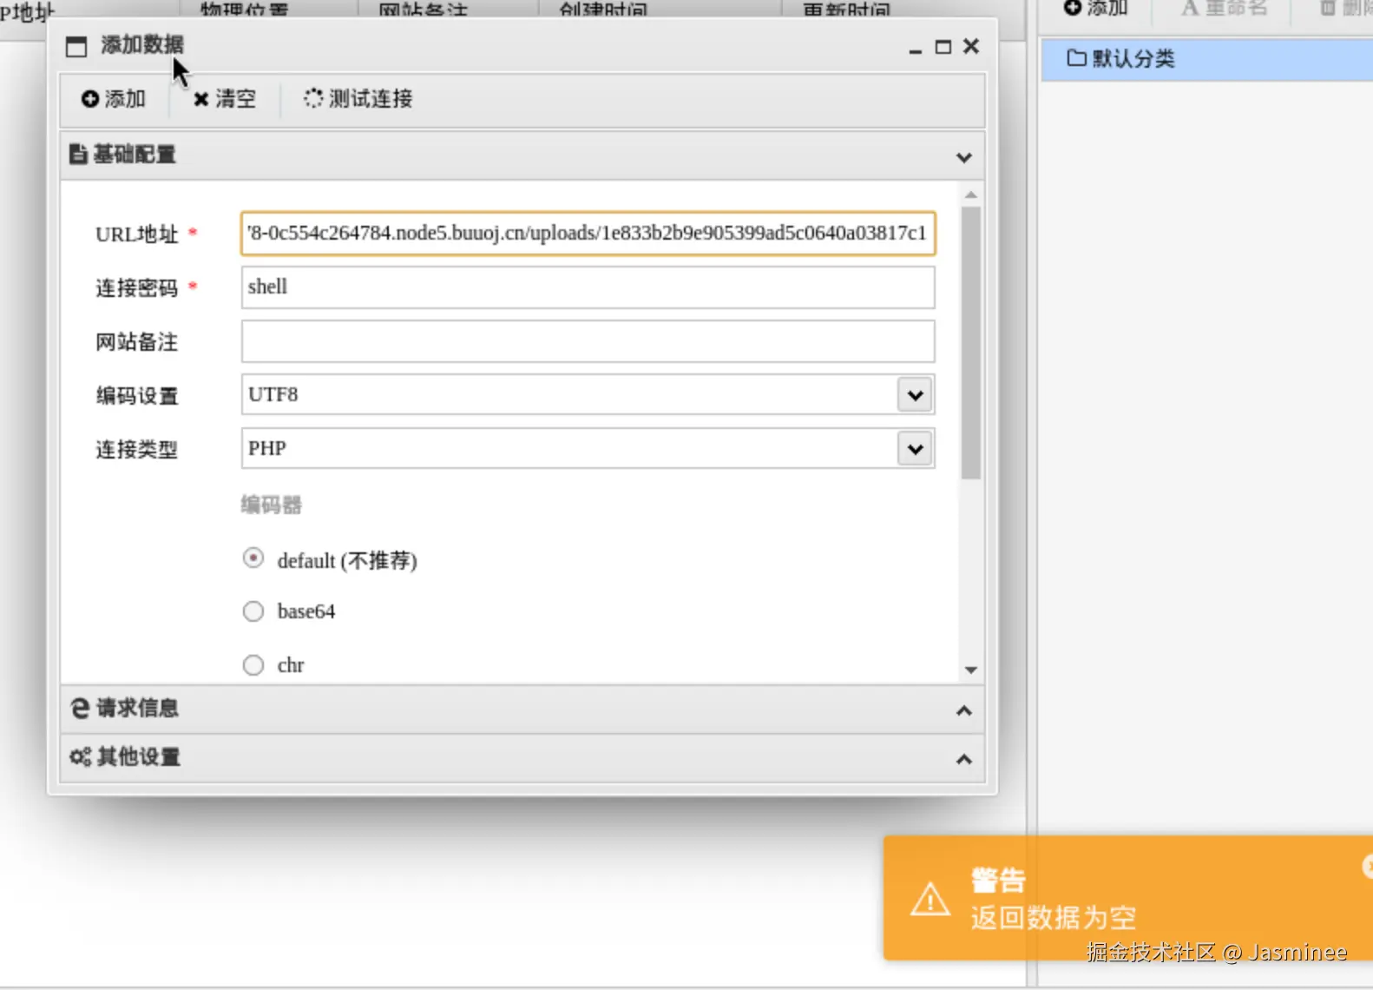Select the 默认分类 category folder

(1206, 59)
